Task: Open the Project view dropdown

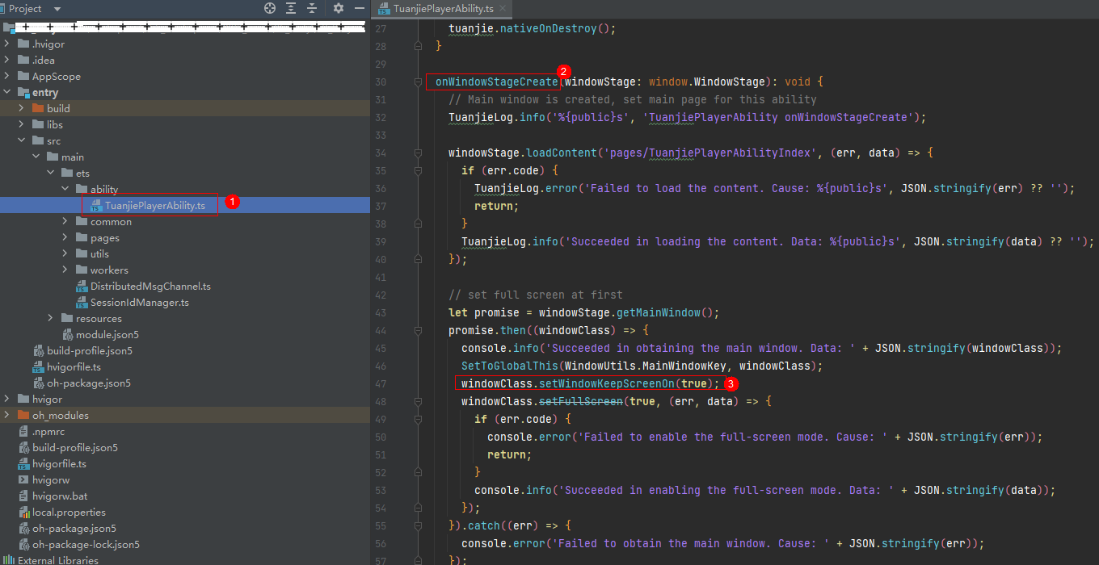Action: tap(57, 8)
